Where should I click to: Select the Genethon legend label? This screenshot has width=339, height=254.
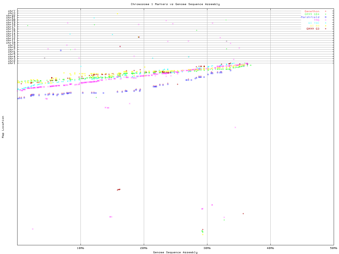pyautogui.click(x=312, y=11)
